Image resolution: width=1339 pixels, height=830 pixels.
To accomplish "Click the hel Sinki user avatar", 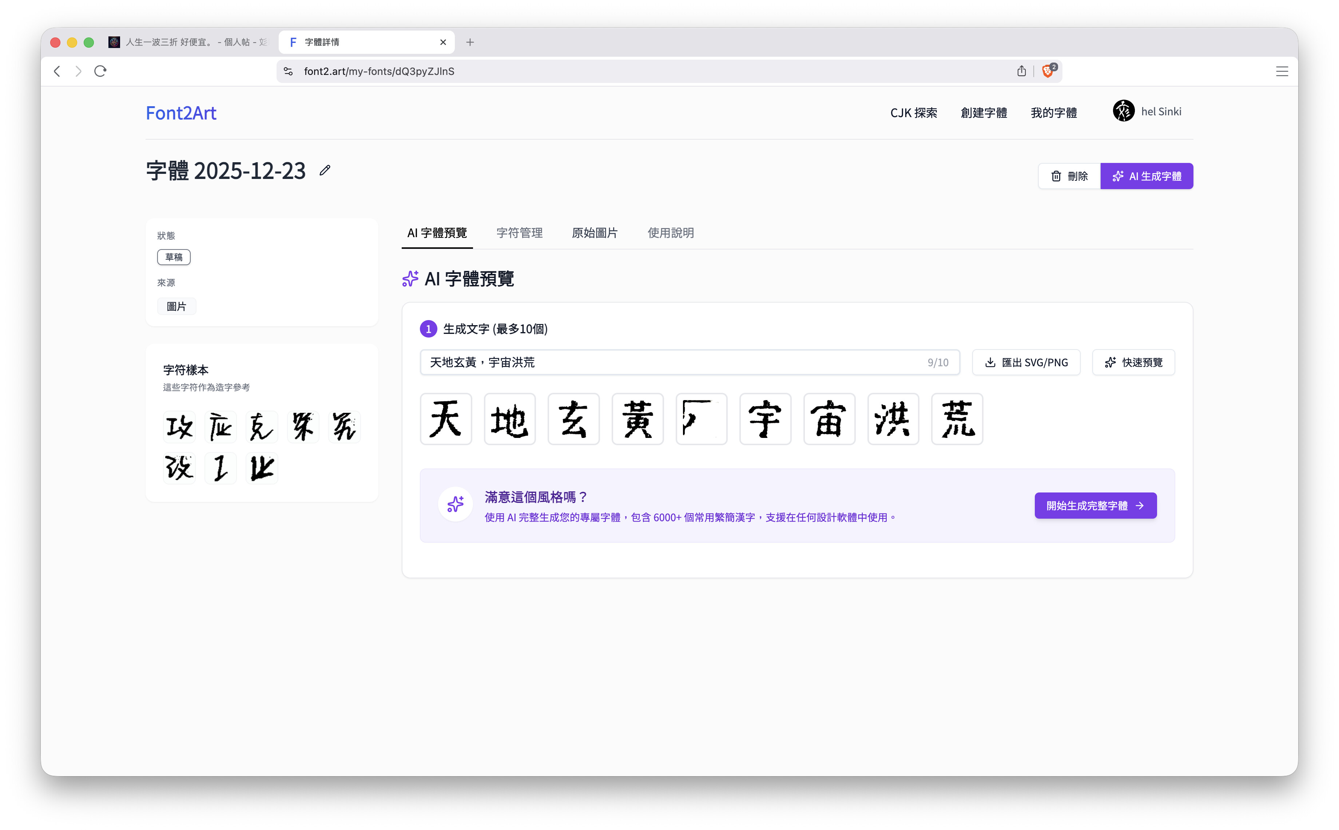I will tap(1123, 111).
